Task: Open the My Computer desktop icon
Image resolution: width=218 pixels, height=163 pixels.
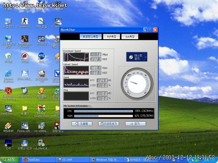Action: pos(8,23)
